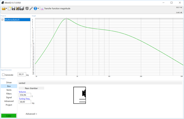Open the driver database speaker icon

coord(27,9)
